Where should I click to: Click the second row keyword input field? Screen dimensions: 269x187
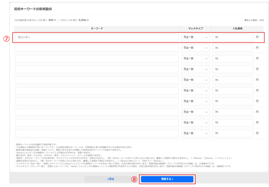tap(97, 48)
